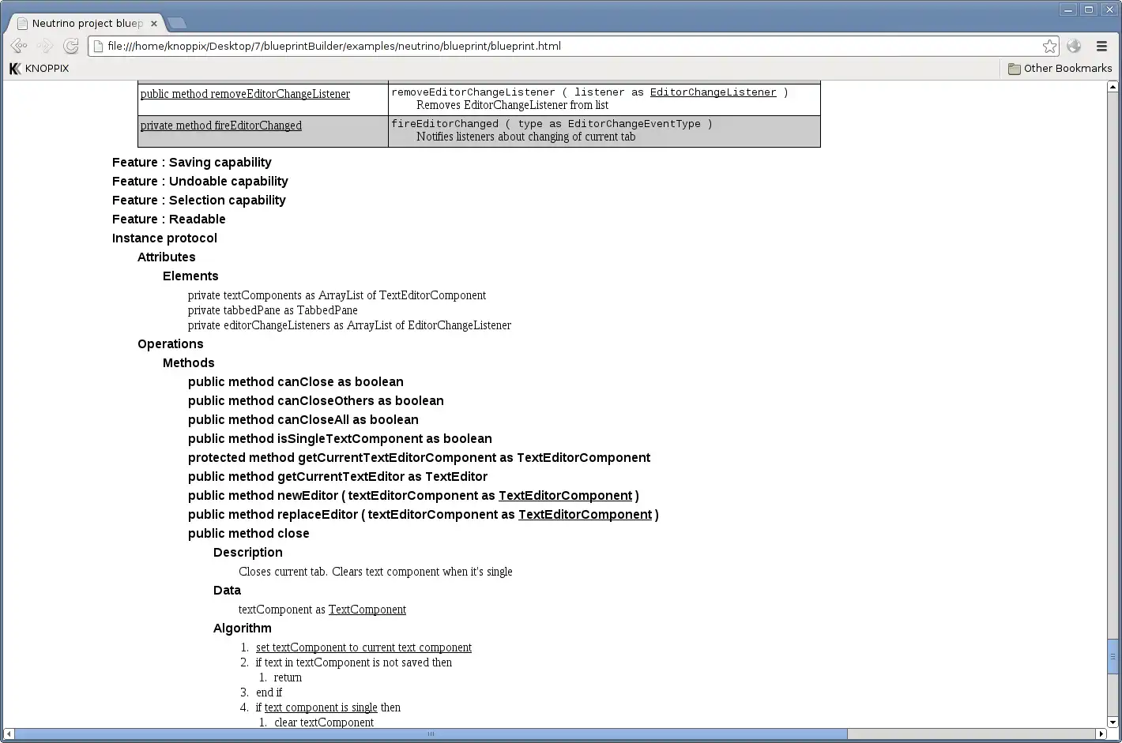The image size is (1122, 743).
Task: Open the page info icon in the address bar
Action: click(x=97, y=47)
